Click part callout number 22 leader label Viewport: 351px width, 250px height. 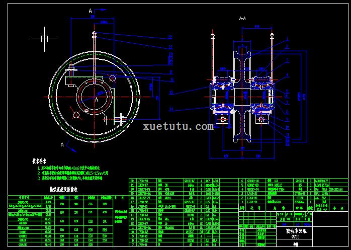click(171, 37)
